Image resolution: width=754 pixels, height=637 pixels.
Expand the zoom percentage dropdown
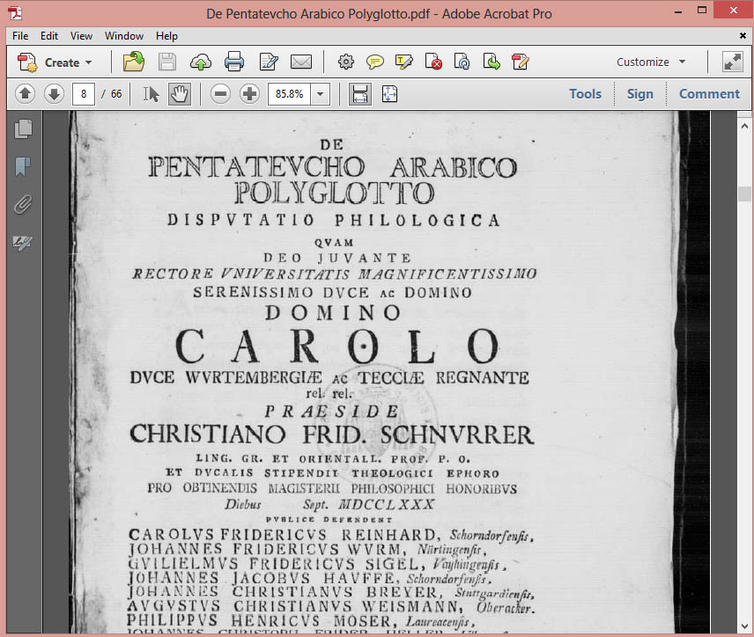[320, 94]
